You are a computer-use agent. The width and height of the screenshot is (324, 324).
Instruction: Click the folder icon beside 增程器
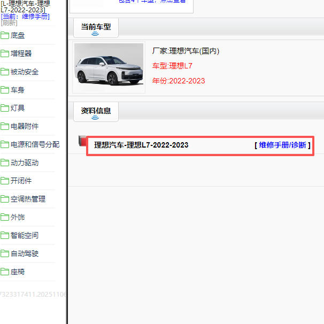point(5,53)
